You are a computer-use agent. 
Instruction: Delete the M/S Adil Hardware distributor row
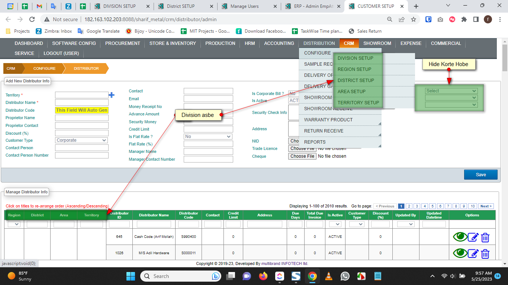(x=485, y=253)
